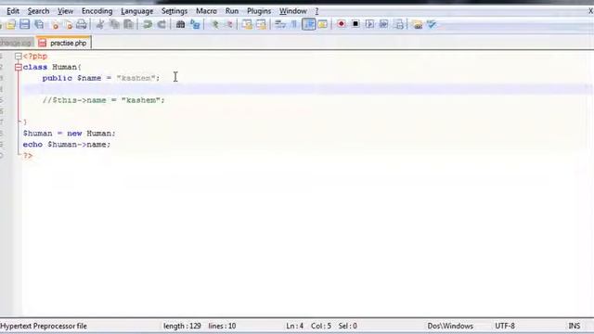This screenshot has height=334, width=594.
Task: Click 'Hypertext Preprocessor file' status text
Action: (x=44, y=326)
